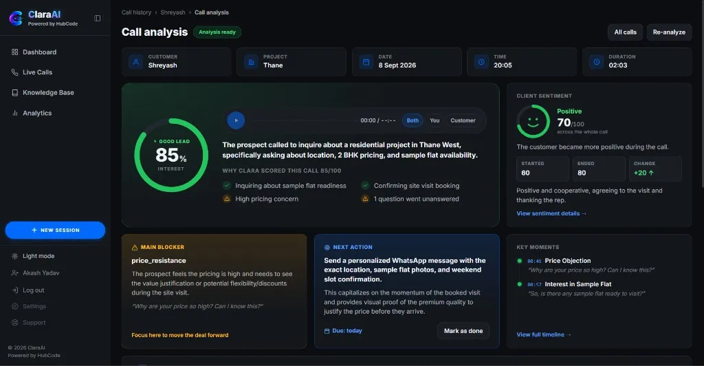
Task: Click the Analytics bar chart icon
Action: coord(15,113)
